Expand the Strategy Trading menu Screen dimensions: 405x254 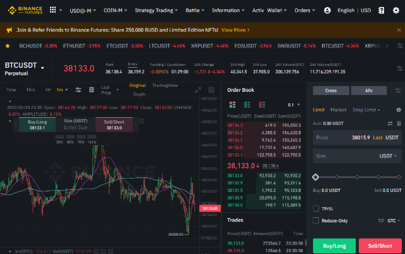(x=156, y=10)
